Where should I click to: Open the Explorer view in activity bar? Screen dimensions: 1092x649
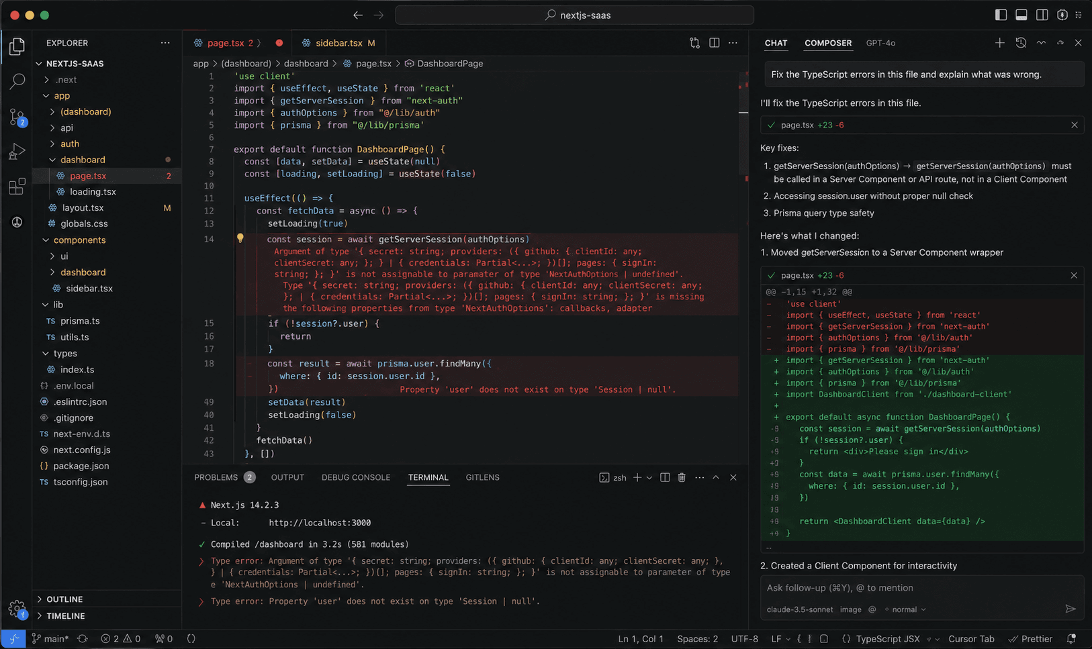point(17,46)
